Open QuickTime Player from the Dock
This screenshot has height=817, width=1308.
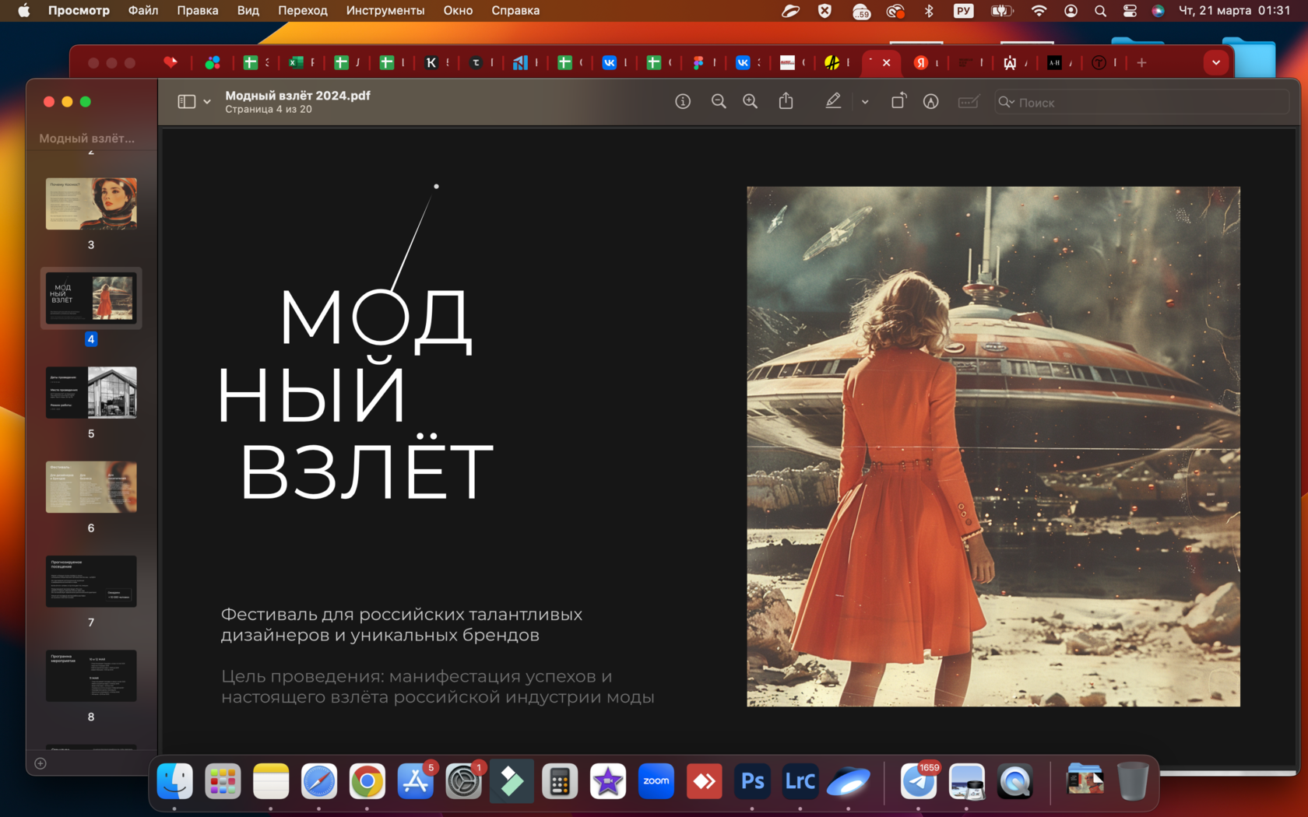pos(1015,781)
